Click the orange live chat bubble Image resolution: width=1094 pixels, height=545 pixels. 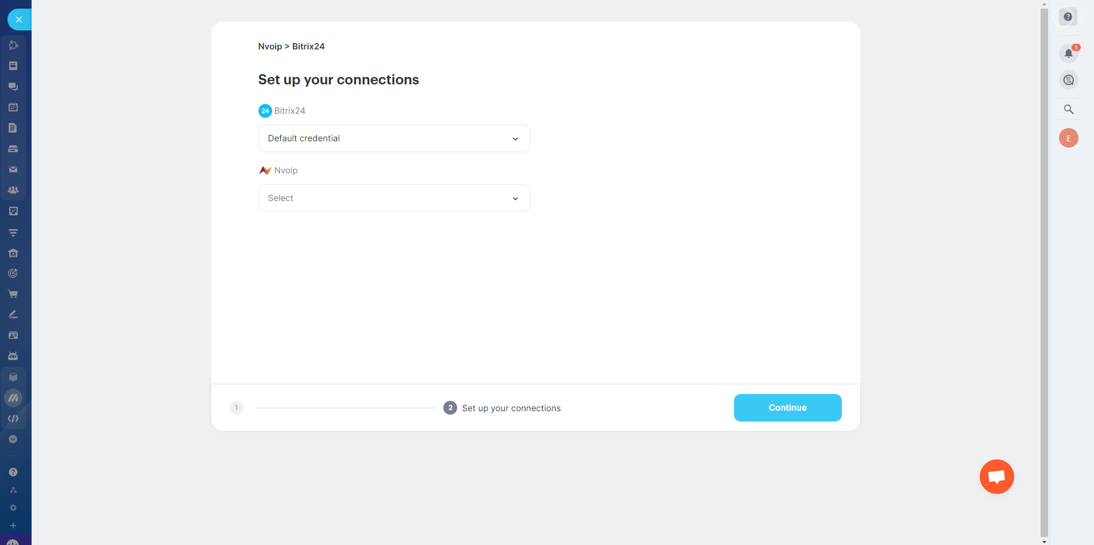tap(996, 477)
